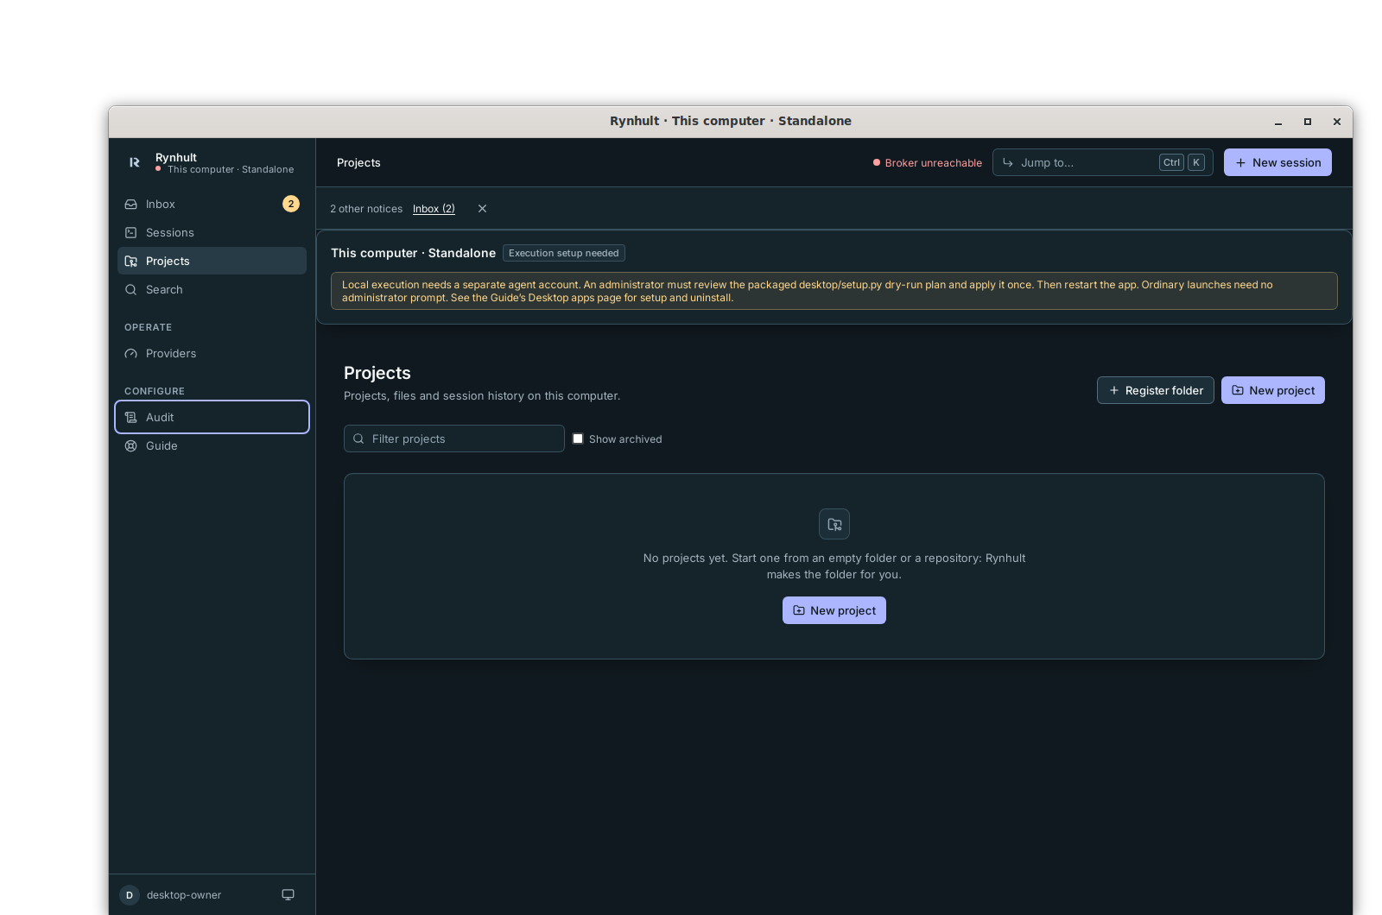Viewport: 1382px width, 915px height.
Task: Click Register folder button
Action: [1156, 390]
